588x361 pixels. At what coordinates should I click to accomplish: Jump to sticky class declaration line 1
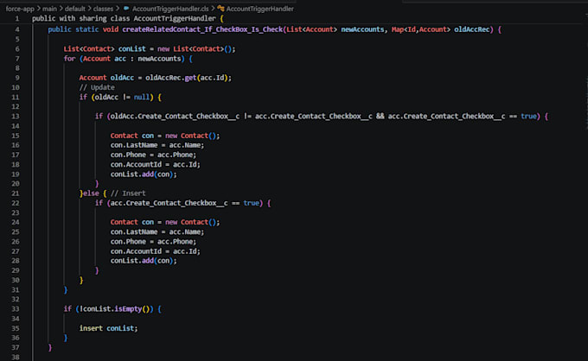127,18
